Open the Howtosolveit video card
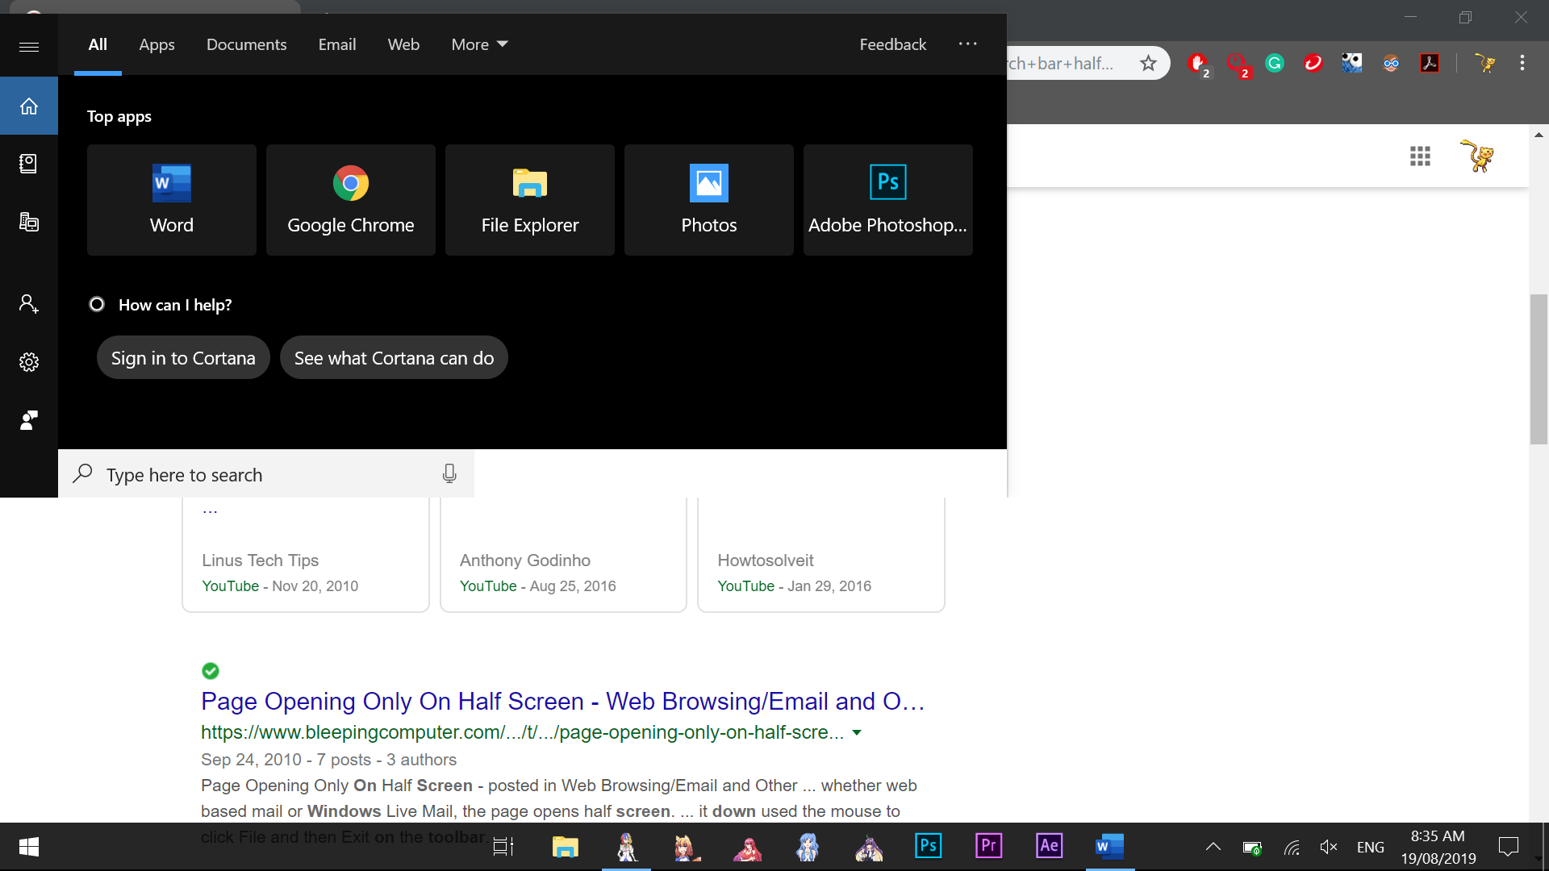This screenshot has height=871, width=1549. tap(821, 555)
